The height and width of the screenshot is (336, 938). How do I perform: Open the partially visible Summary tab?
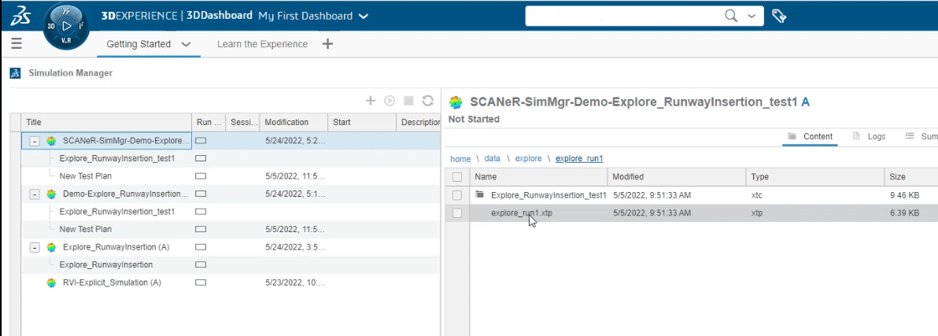click(921, 136)
